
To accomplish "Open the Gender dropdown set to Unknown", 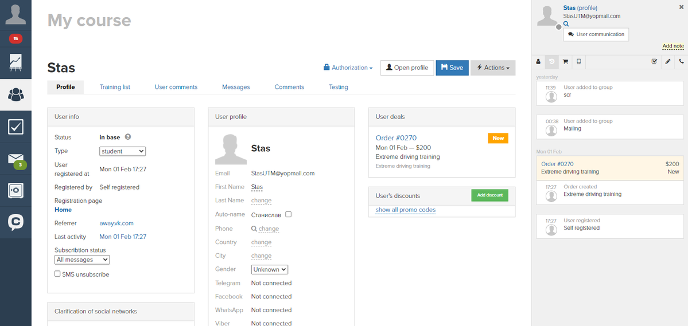I will click(x=270, y=269).
